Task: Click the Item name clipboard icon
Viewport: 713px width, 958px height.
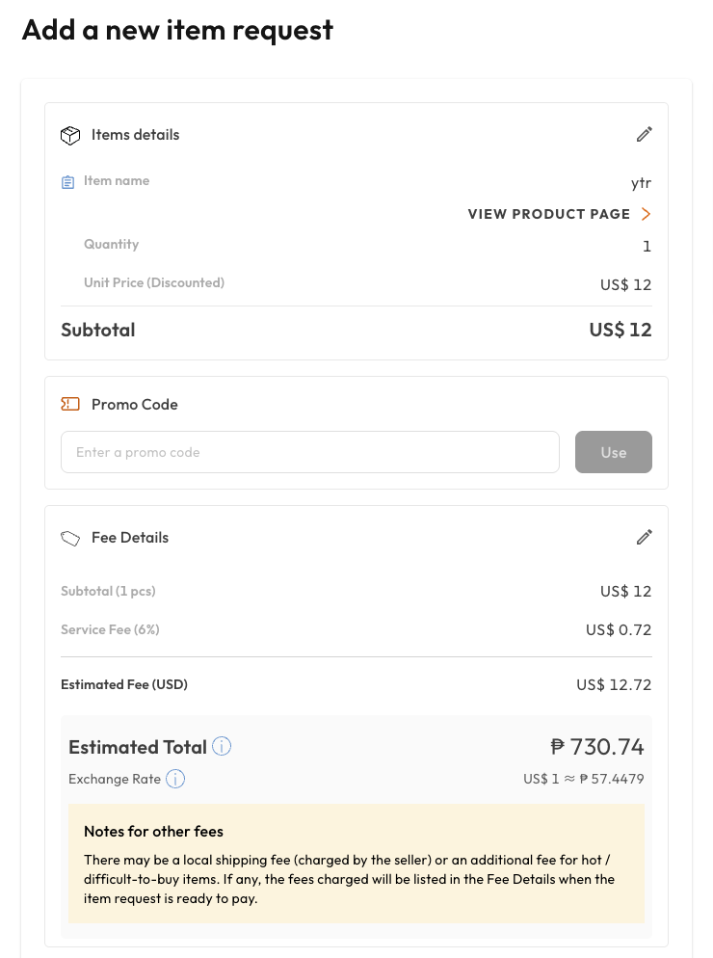Action: (x=67, y=182)
